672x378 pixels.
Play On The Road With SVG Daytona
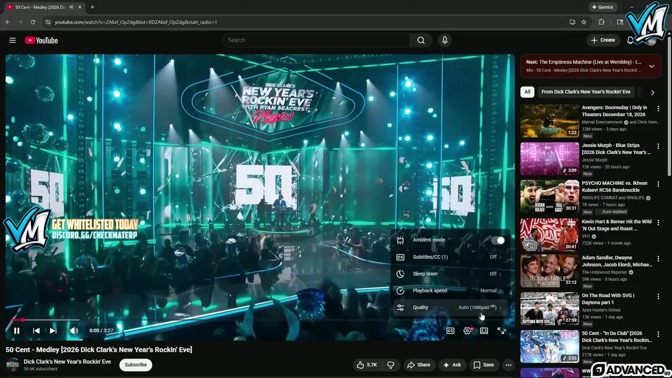pos(550,309)
